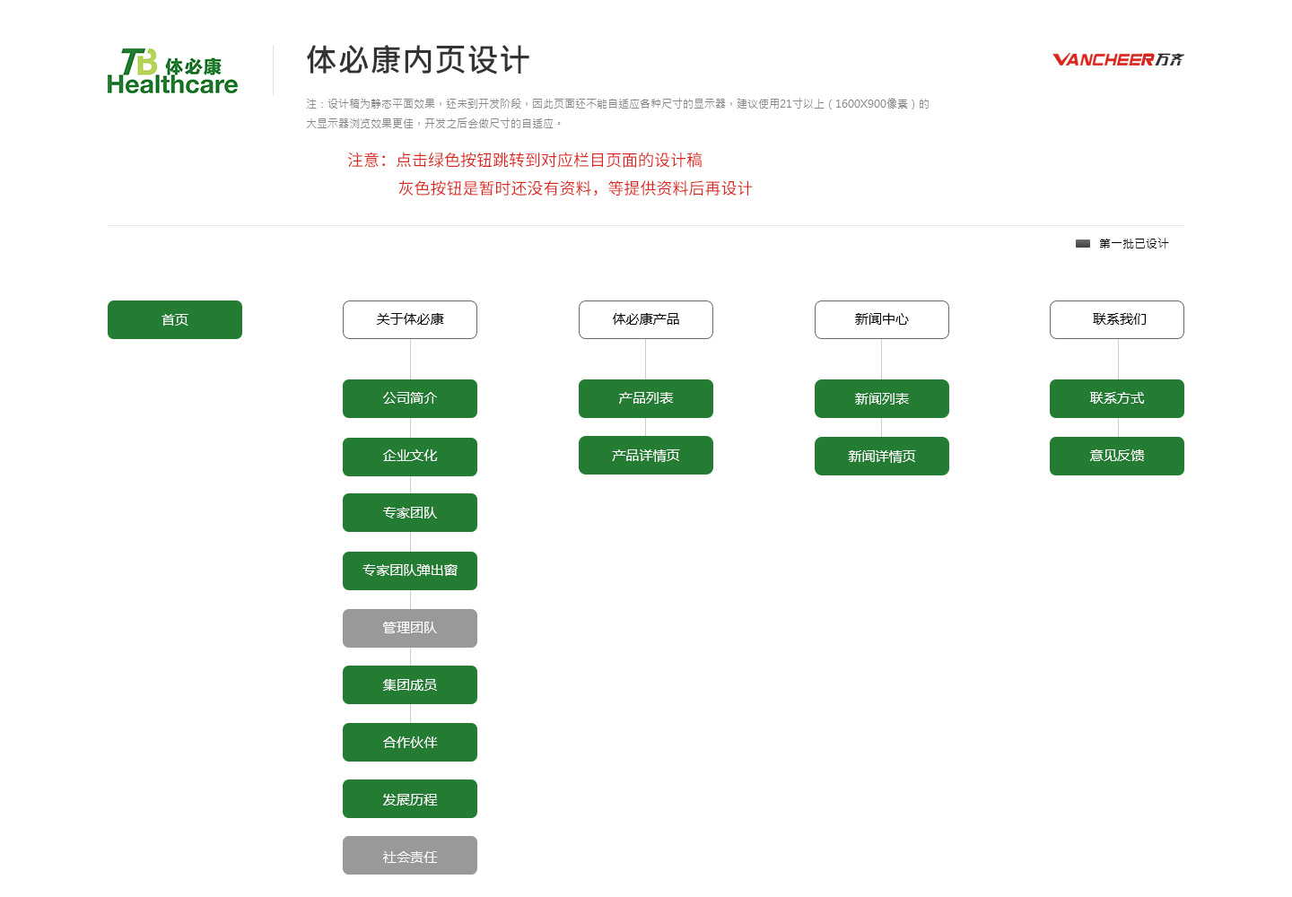Open the green 首页 button
The height and width of the screenshot is (897, 1292).
(x=175, y=320)
